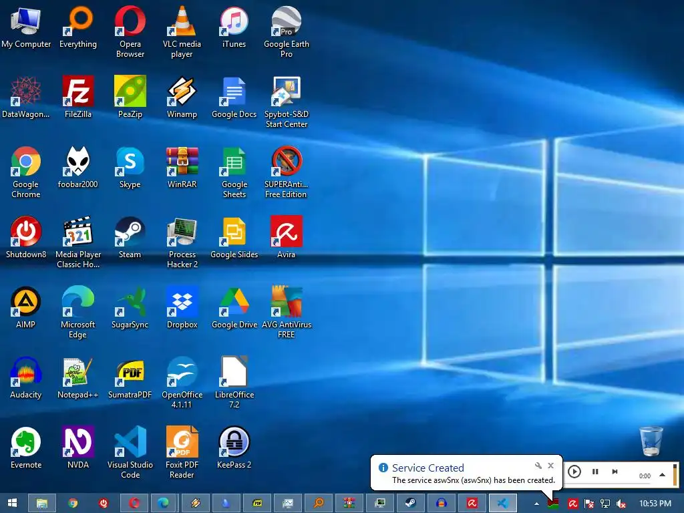
Task: Select the Google Drive desktop icon
Action: point(234,307)
